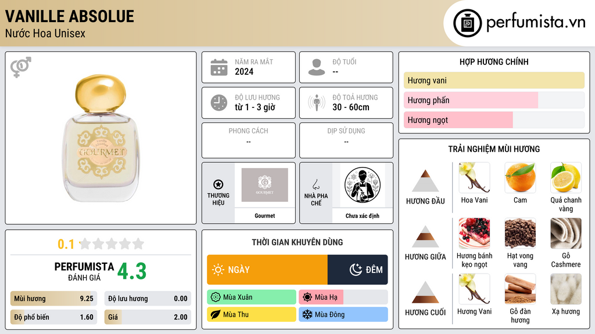595x334 pixels.
Task: Click the middle notes pyramid icon
Action: click(x=425, y=237)
